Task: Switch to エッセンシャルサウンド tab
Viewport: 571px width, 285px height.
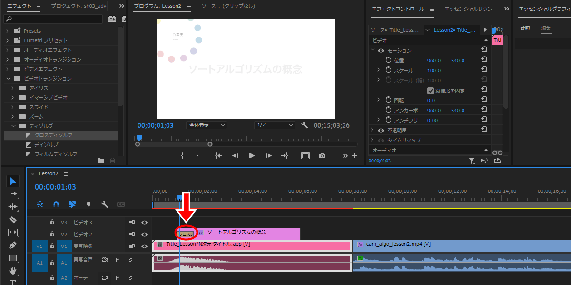Action: (468, 9)
